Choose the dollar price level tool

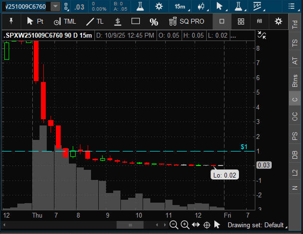pyautogui.click(x=118, y=22)
